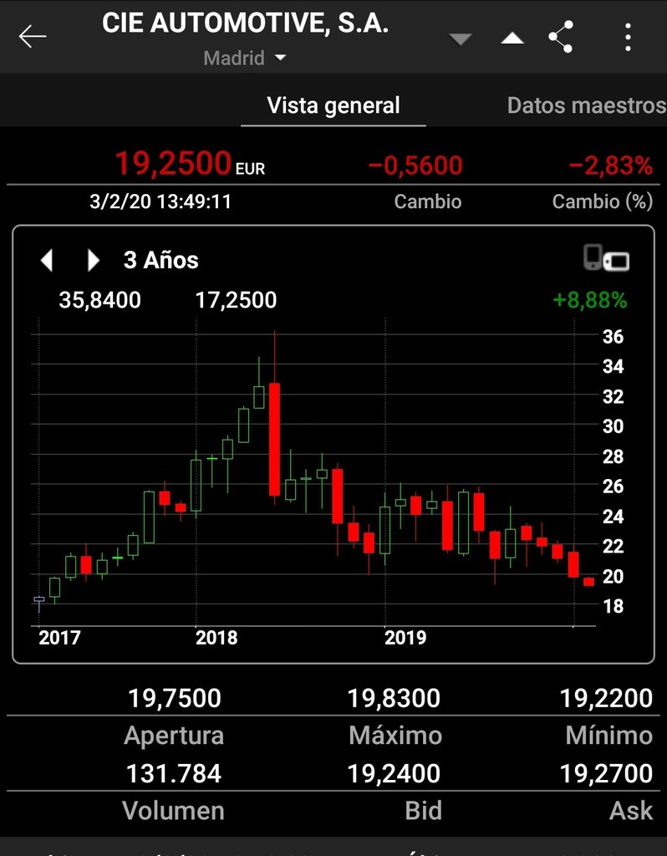Open the Madrid exchange dropdown

(x=245, y=58)
